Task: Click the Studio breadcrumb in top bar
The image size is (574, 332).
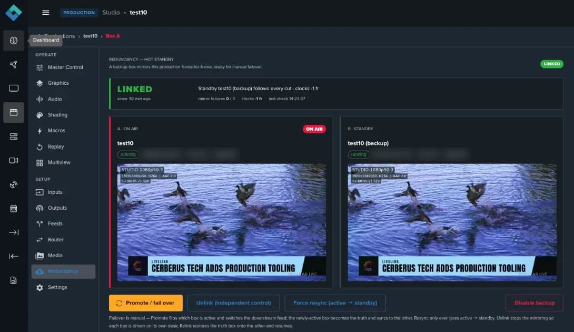Action: point(111,13)
